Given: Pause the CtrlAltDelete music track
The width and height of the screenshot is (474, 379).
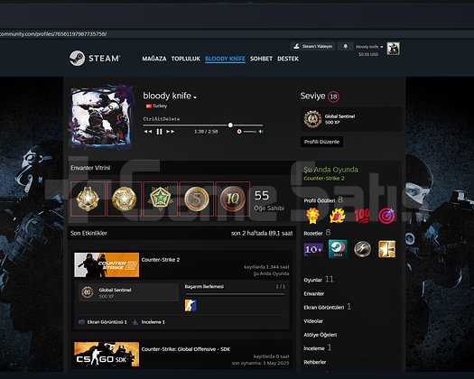Looking at the screenshot, I should pyautogui.click(x=159, y=132).
